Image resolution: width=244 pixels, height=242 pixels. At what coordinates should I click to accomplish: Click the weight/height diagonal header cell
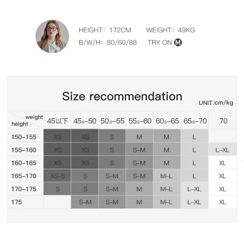coord(25,120)
